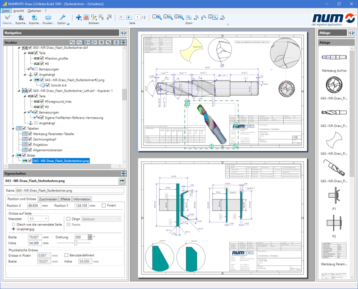Open the Optionen wrench tool
358x289 pixels.
pos(63,17)
